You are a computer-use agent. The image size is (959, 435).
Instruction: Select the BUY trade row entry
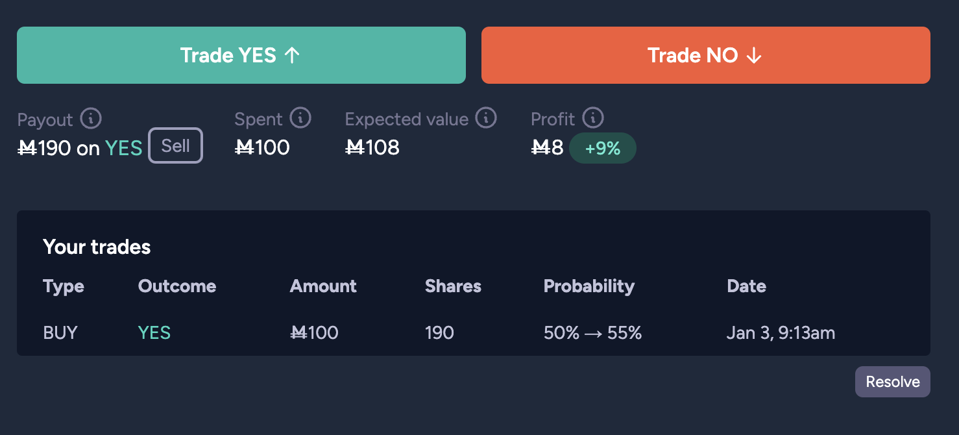(x=60, y=333)
